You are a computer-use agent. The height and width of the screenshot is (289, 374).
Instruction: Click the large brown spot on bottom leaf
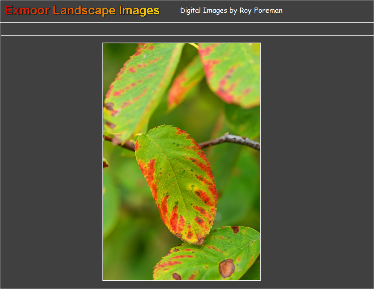coord(227,268)
